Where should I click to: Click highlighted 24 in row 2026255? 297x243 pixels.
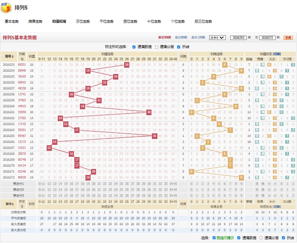pos(116,76)
